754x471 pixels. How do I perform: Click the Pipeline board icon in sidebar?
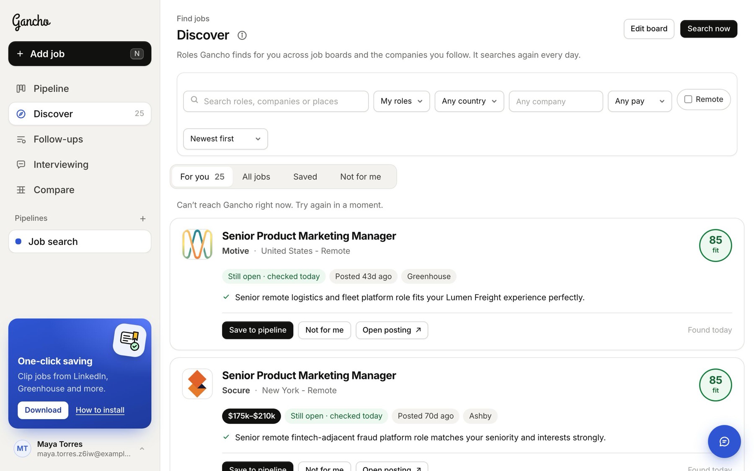(x=21, y=88)
